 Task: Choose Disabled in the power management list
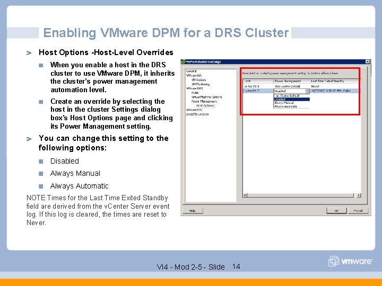(292, 100)
